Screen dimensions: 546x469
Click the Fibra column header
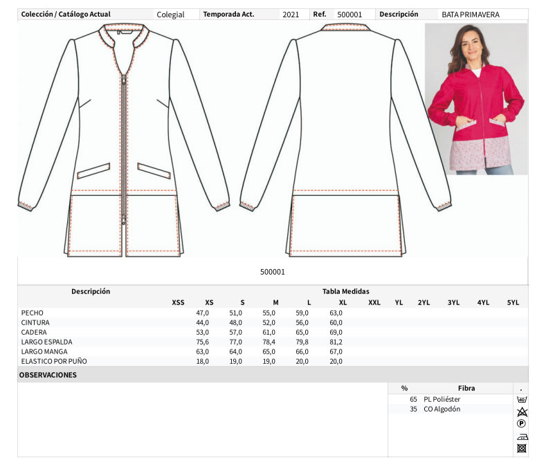click(466, 388)
